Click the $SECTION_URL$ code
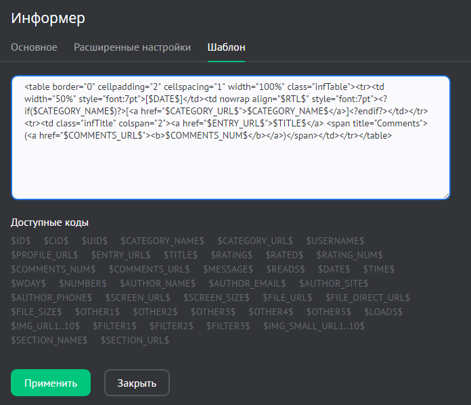Viewport: 471px width, 405px height. [x=135, y=340]
